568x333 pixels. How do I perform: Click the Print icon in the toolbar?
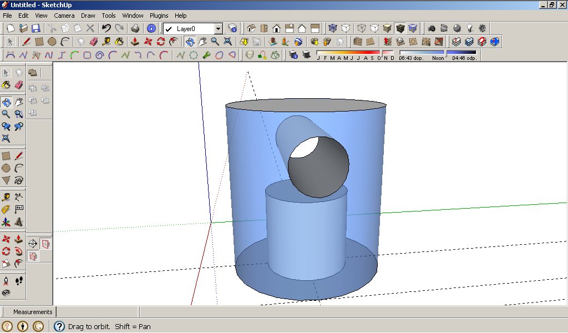pyautogui.click(x=135, y=28)
